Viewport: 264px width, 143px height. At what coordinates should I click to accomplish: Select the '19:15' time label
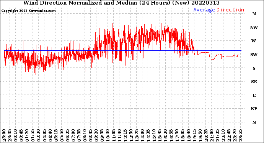[x=194, y=135]
